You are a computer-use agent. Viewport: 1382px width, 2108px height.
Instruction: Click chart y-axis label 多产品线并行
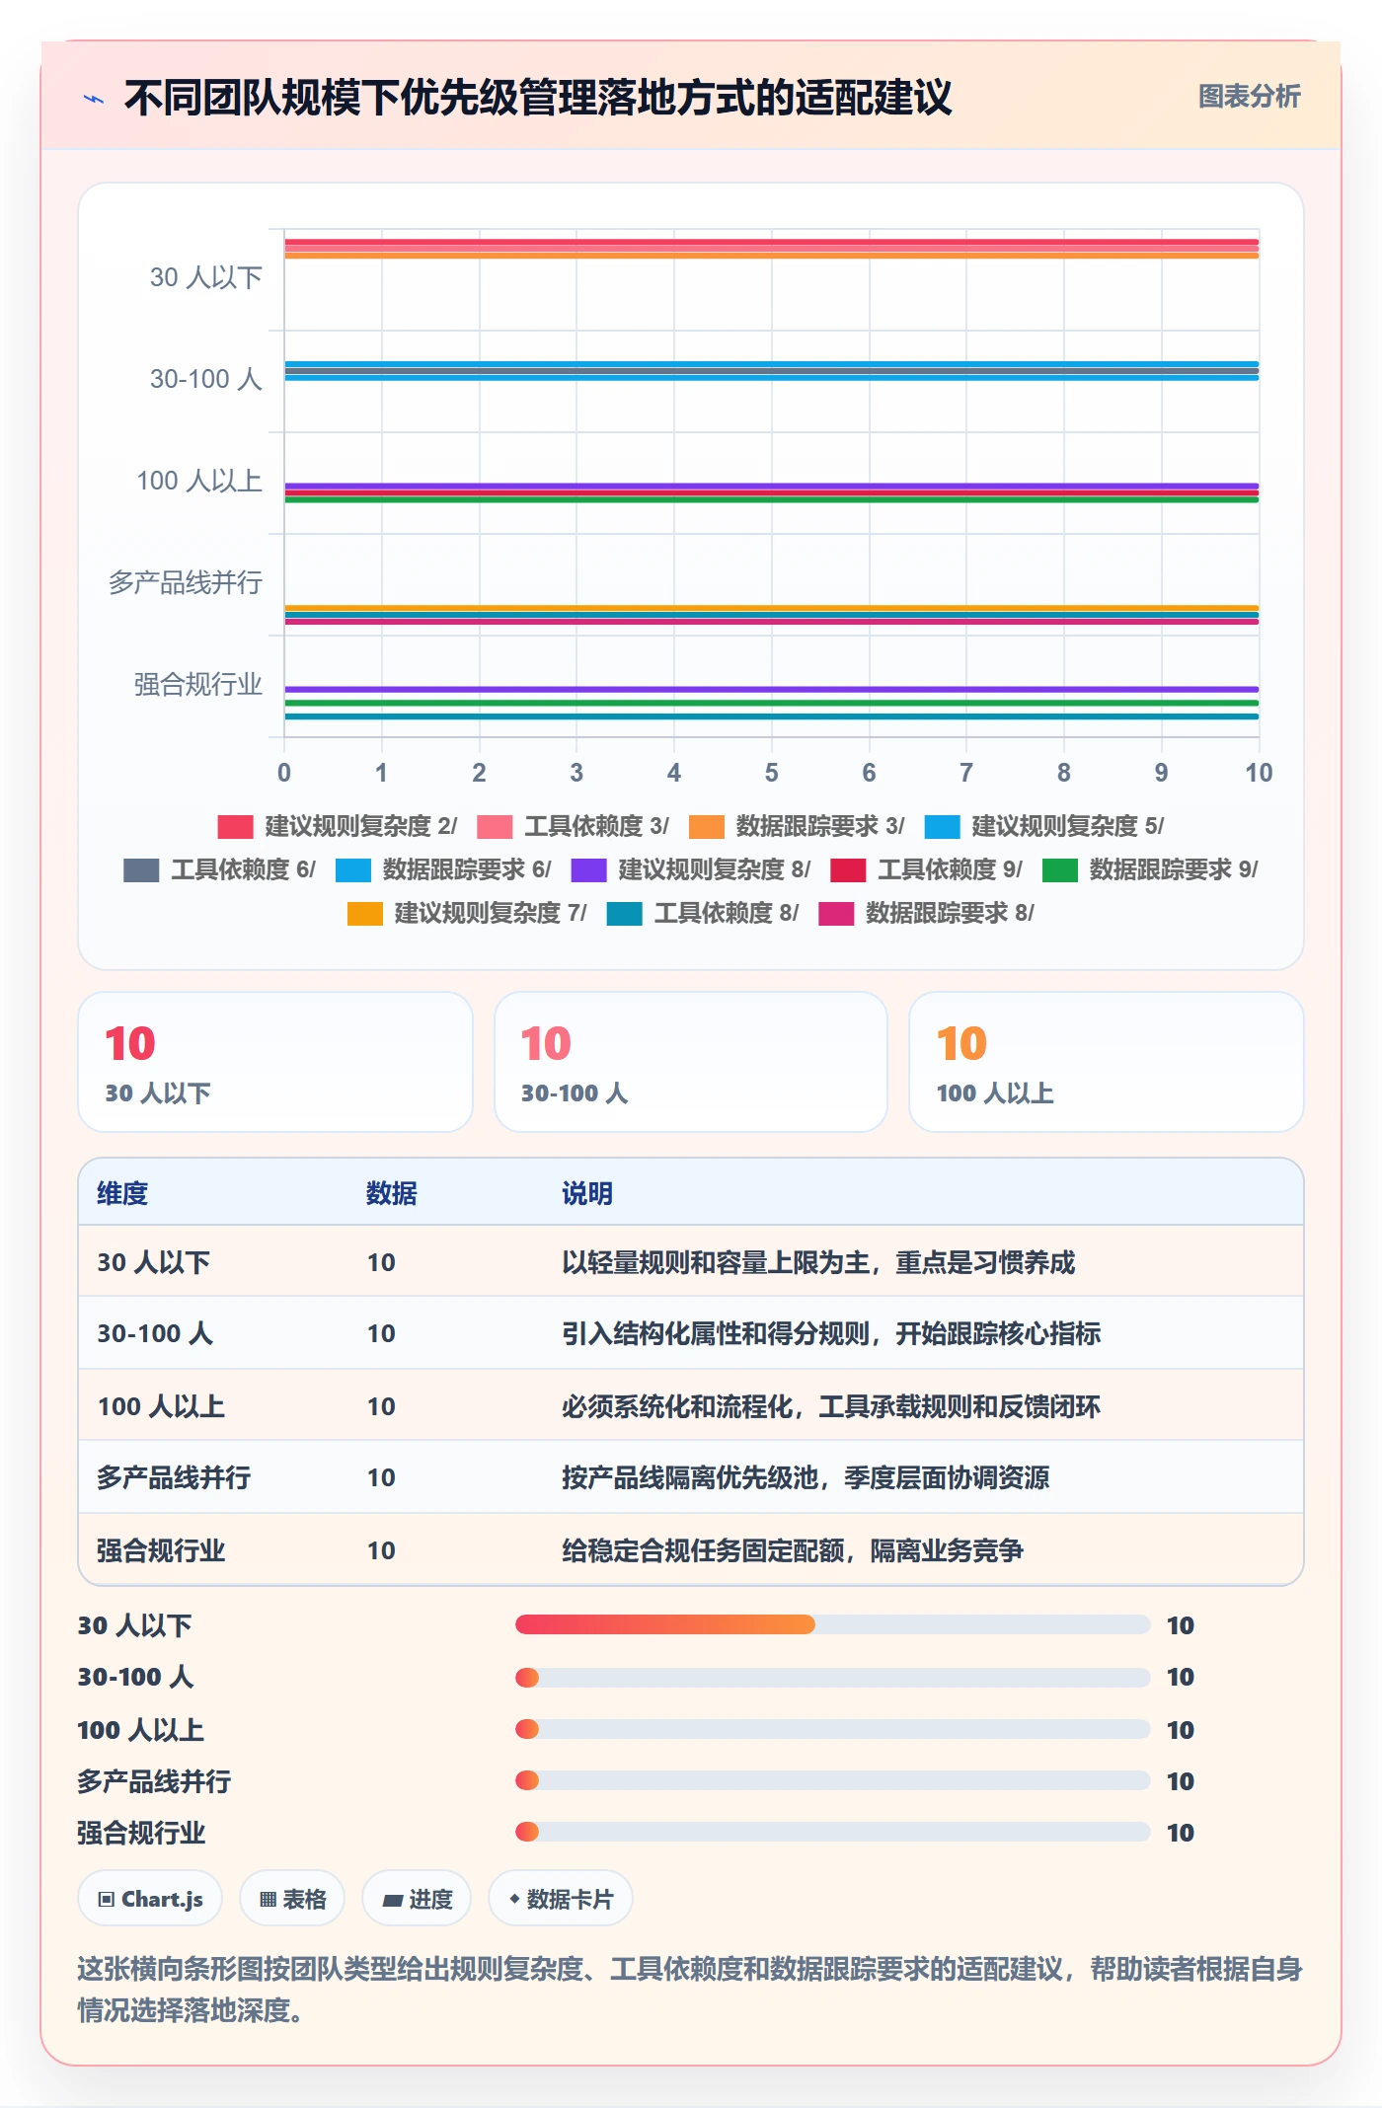tap(186, 582)
